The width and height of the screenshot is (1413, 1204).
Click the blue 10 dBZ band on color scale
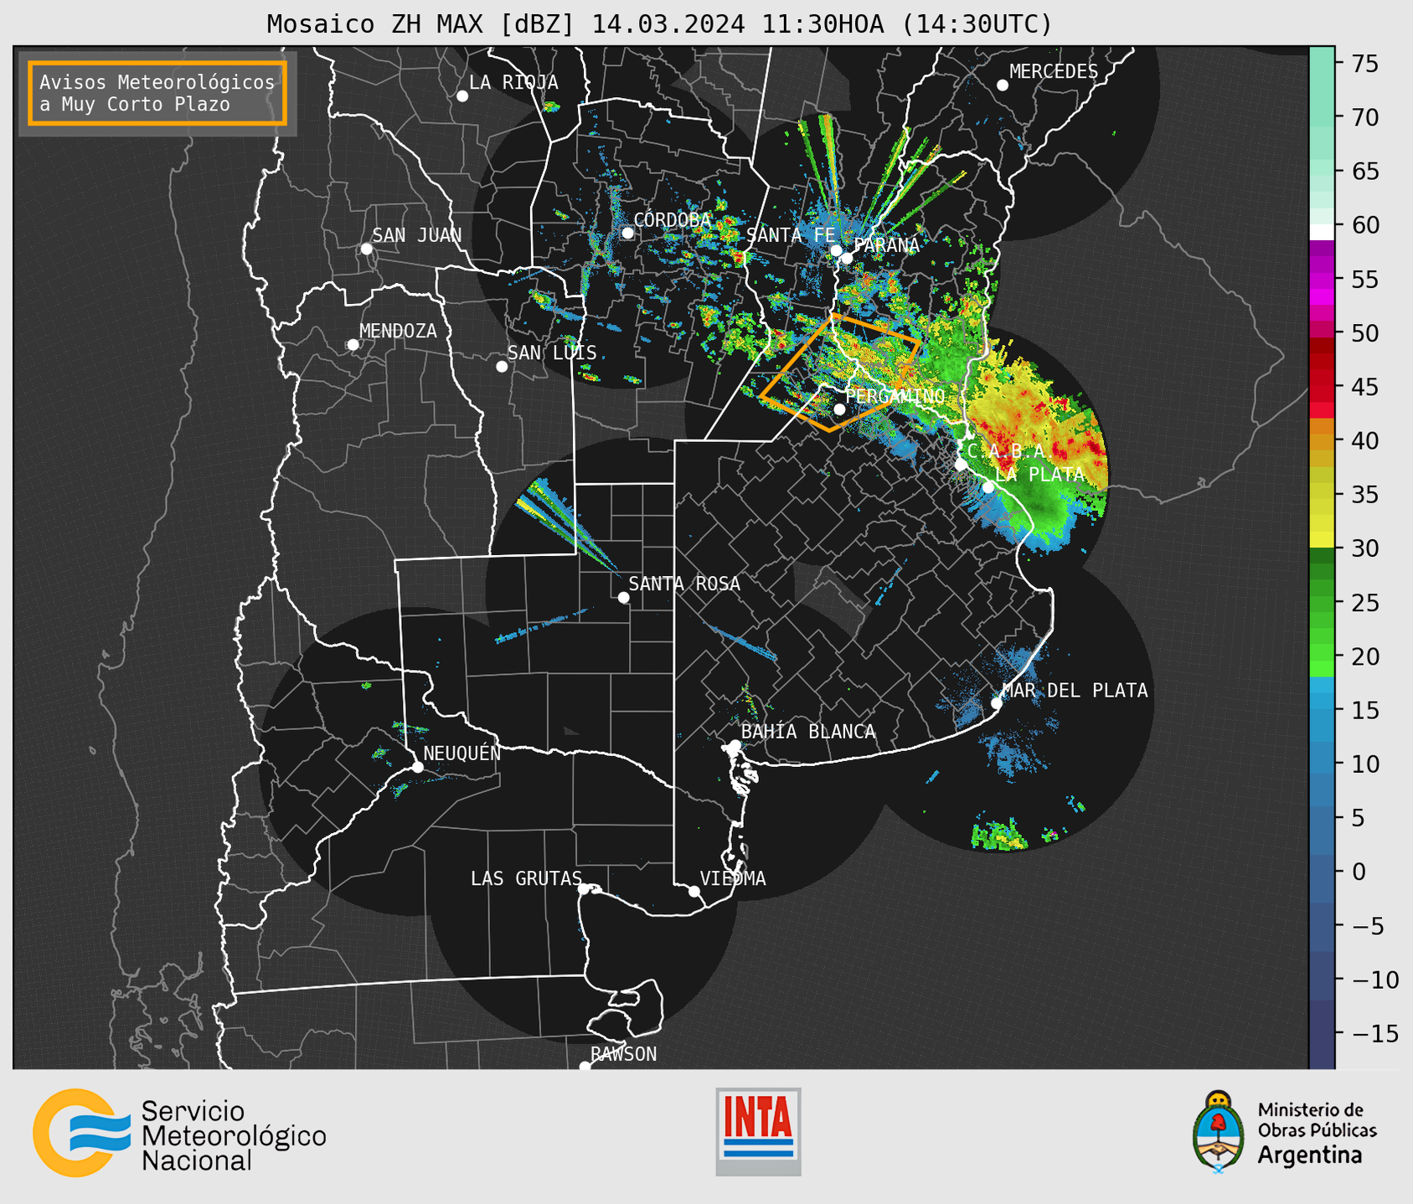pyautogui.click(x=1322, y=764)
